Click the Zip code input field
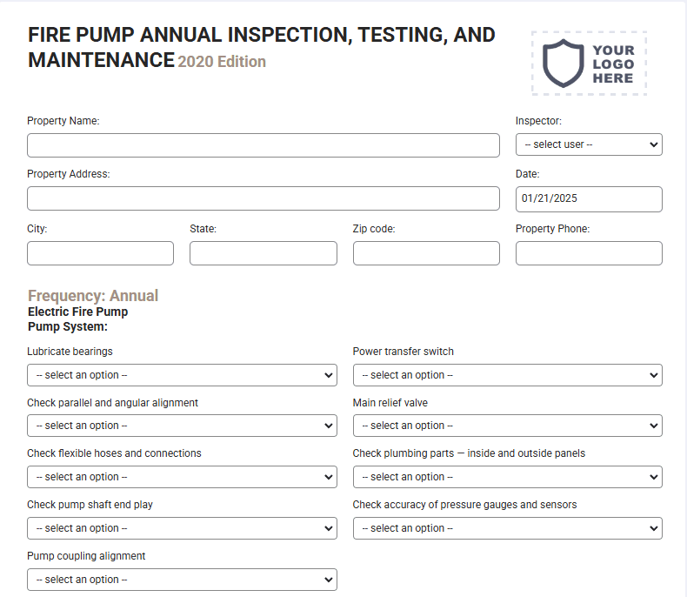The width and height of the screenshot is (687, 597). tap(426, 253)
